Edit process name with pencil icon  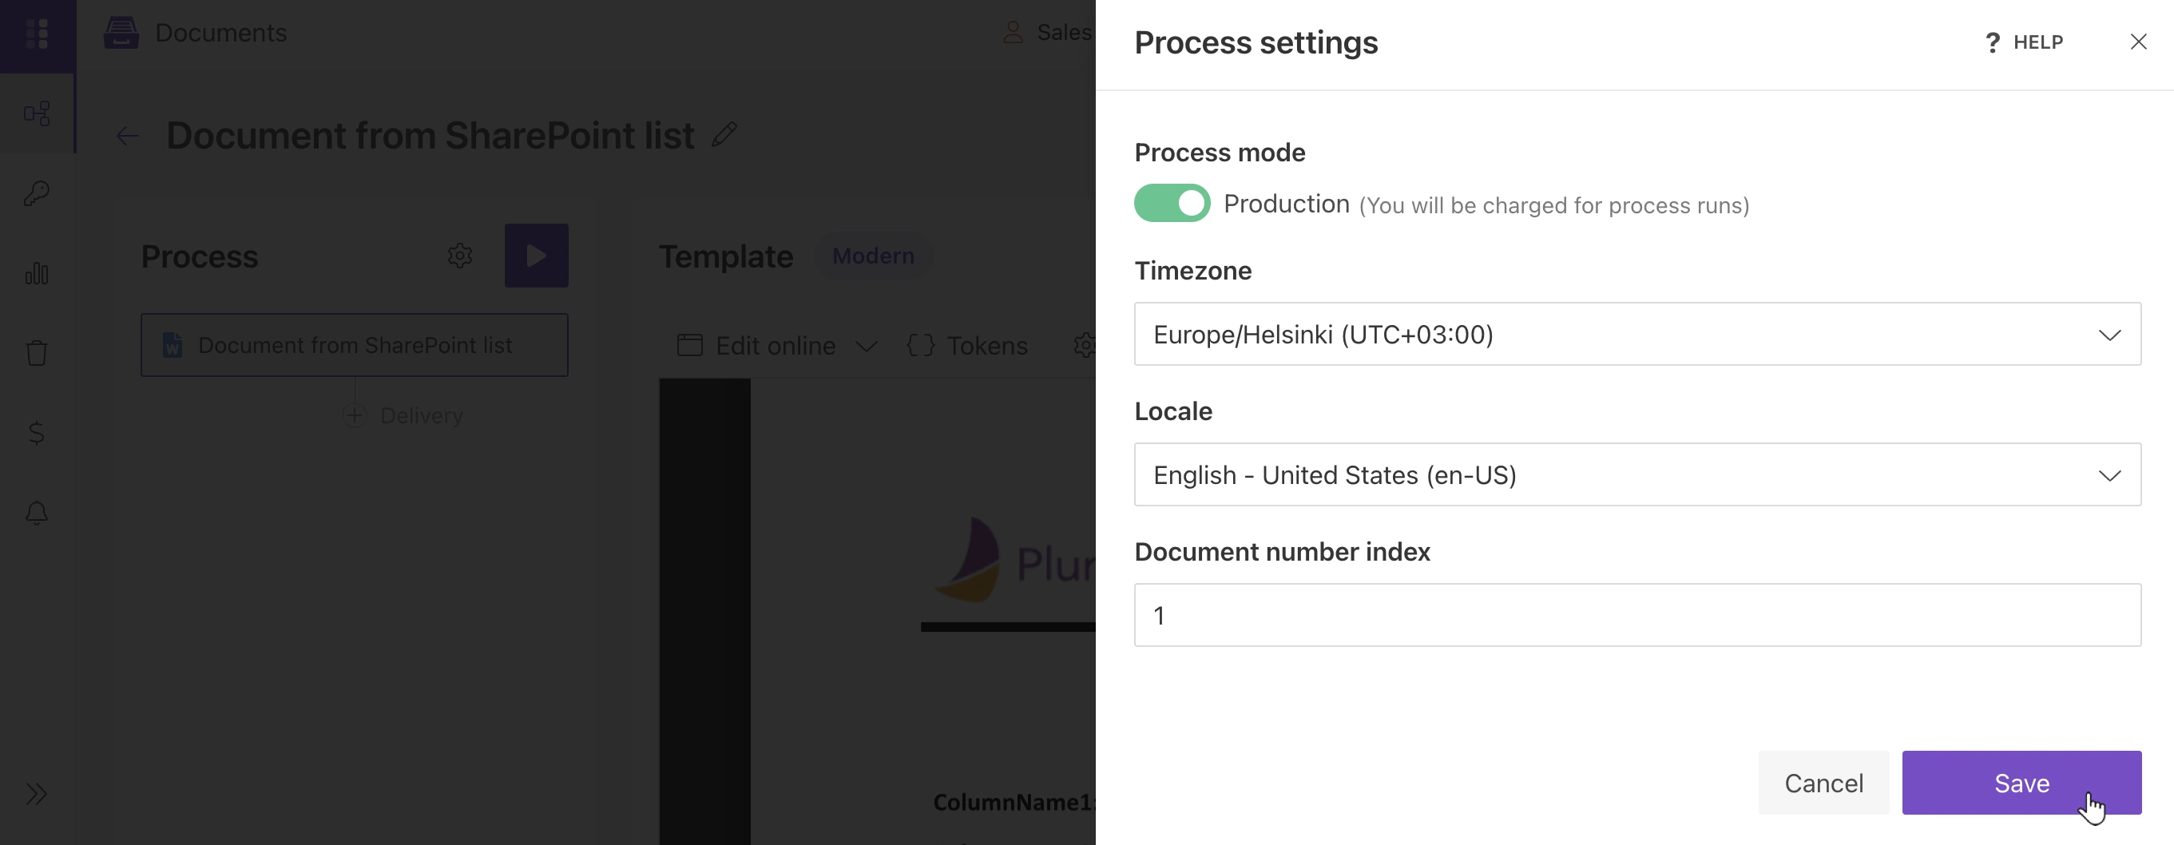click(x=724, y=134)
